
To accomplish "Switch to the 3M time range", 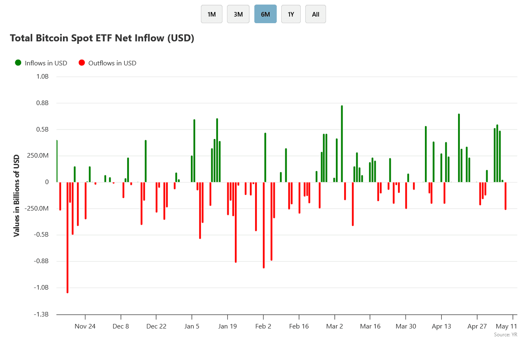I will pos(238,14).
